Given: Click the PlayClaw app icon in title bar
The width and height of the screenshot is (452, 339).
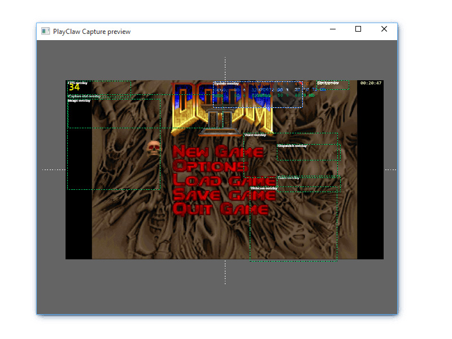Looking at the screenshot, I should [45, 31].
